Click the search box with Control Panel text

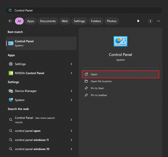pyautogui.click(x=83, y=11)
